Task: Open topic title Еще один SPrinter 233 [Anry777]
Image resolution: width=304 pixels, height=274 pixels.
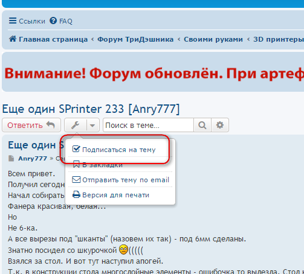Action: pos(91,109)
